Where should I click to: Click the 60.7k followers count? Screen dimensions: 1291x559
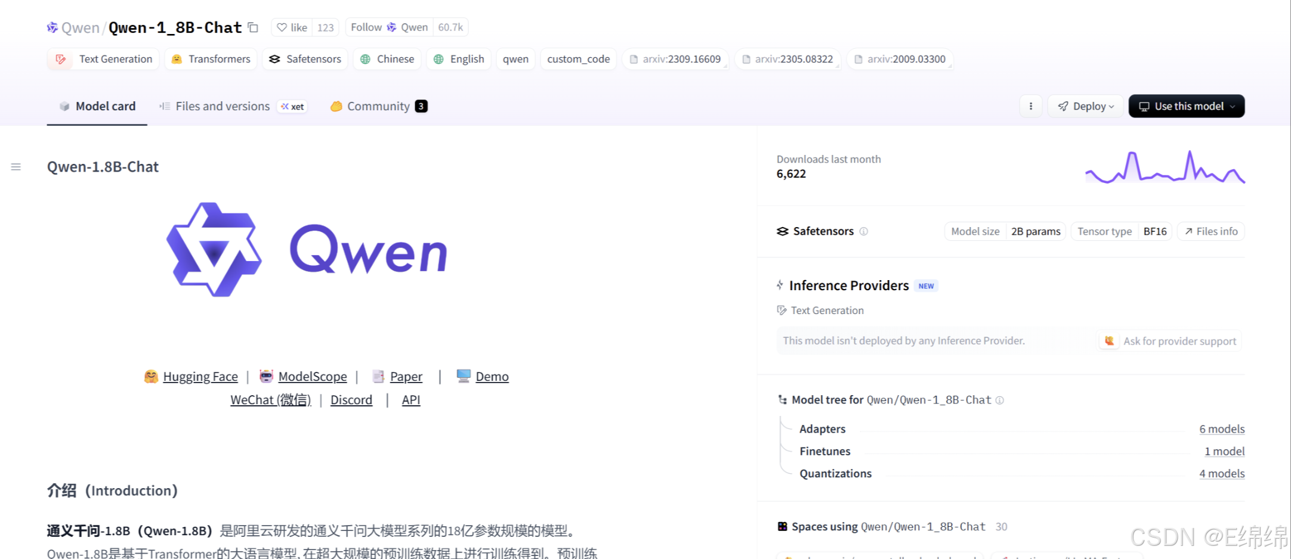pyautogui.click(x=450, y=27)
